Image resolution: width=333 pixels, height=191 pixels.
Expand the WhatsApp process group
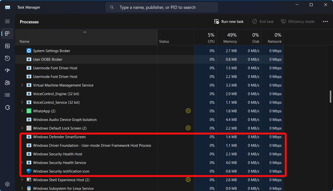22,111
